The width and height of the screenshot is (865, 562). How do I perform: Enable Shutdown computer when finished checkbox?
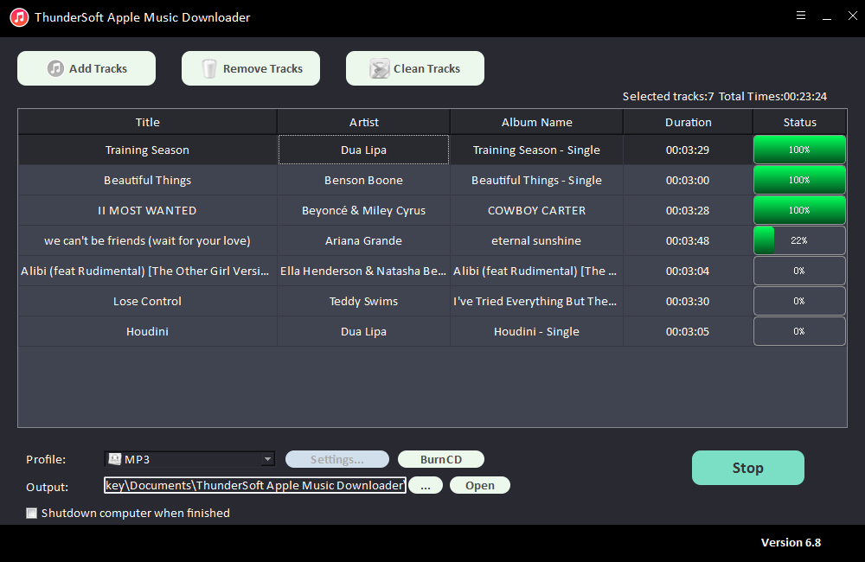point(32,513)
